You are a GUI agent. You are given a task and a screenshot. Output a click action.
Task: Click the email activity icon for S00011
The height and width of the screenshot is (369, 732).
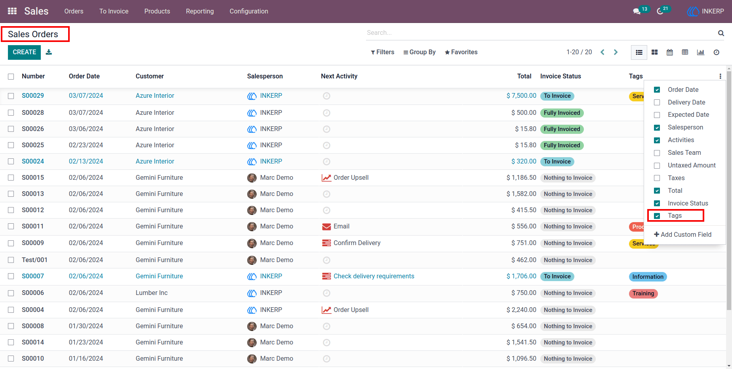326,226
